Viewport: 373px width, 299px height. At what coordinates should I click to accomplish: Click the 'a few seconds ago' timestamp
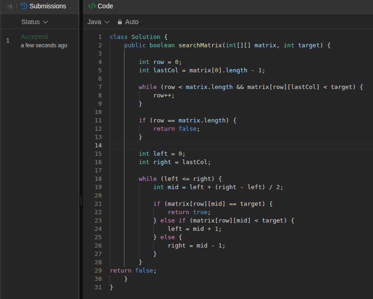coord(44,45)
